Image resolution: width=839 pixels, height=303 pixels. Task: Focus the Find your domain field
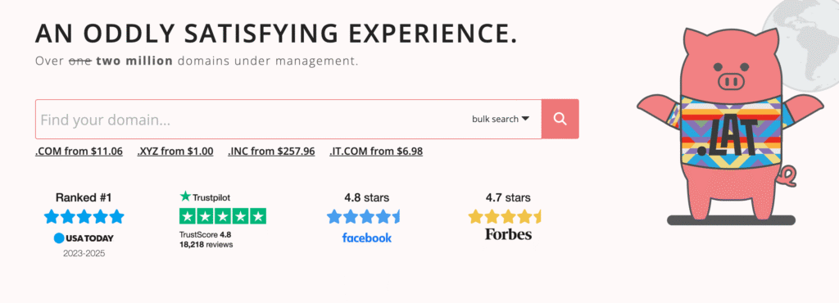click(252, 120)
